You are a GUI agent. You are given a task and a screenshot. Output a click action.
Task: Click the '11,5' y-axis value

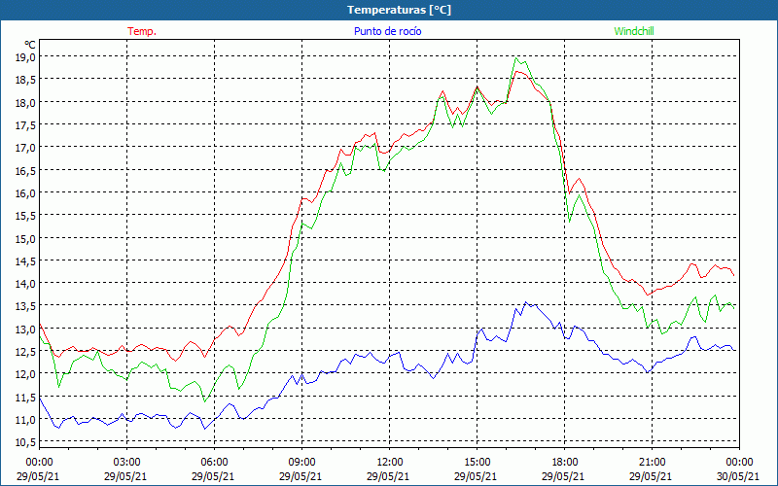pos(25,397)
